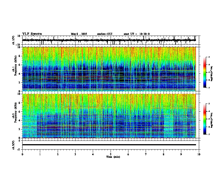
Task: Click the "VLF Spectra" plot title
Action: click(x=32, y=34)
